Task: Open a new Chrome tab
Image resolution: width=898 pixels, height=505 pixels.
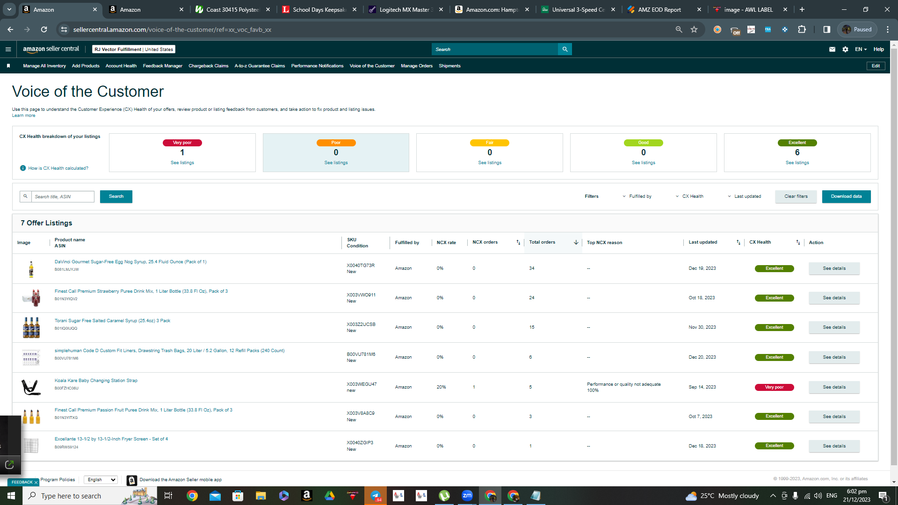Action: point(802,9)
